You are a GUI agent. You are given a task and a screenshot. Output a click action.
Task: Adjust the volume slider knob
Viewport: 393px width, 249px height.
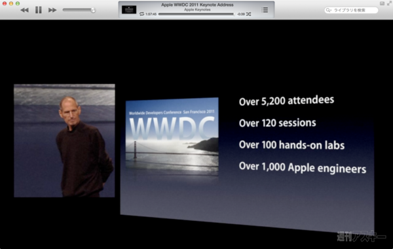tap(93, 10)
